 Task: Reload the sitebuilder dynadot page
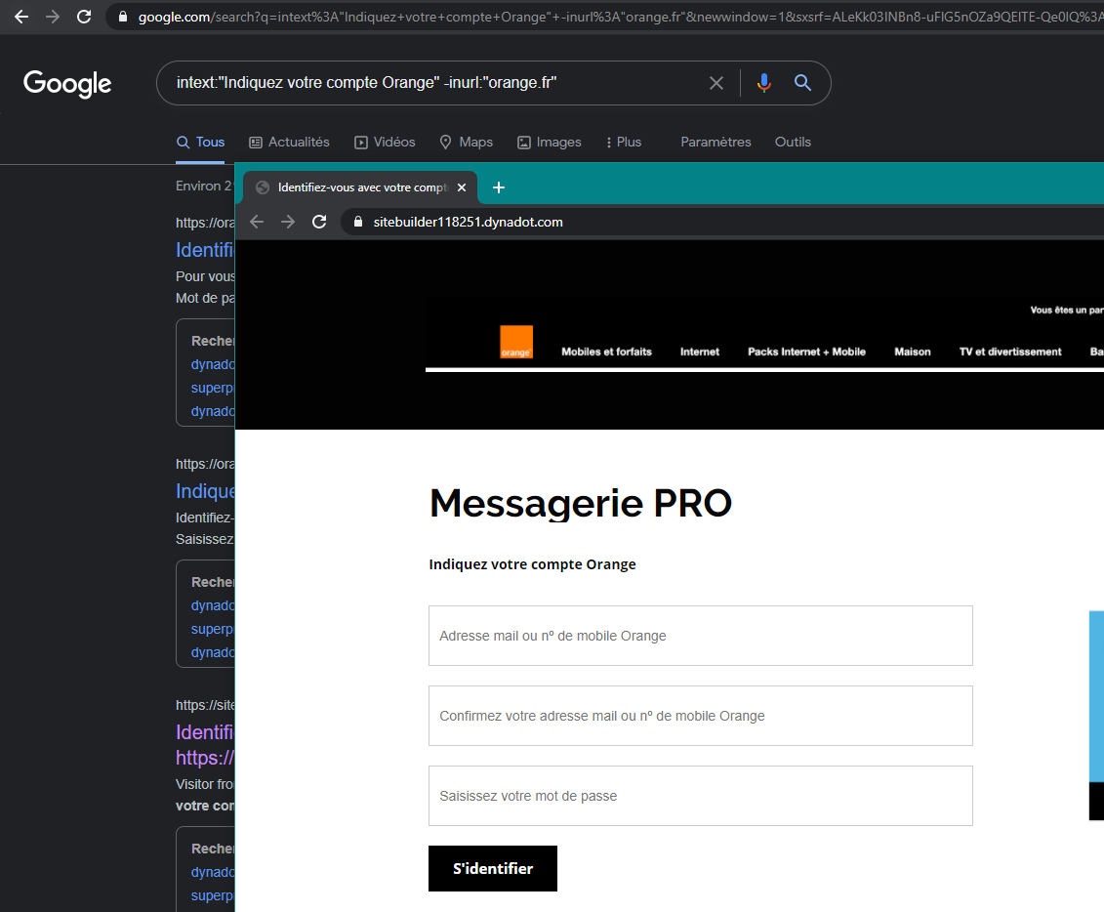[319, 222]
